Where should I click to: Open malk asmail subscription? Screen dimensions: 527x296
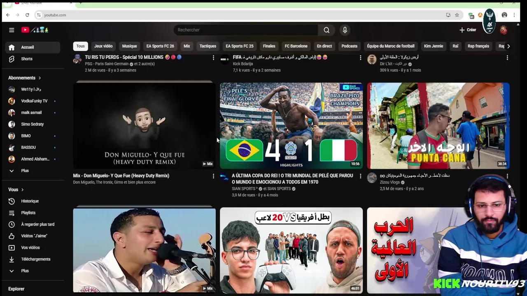[33, 113]
